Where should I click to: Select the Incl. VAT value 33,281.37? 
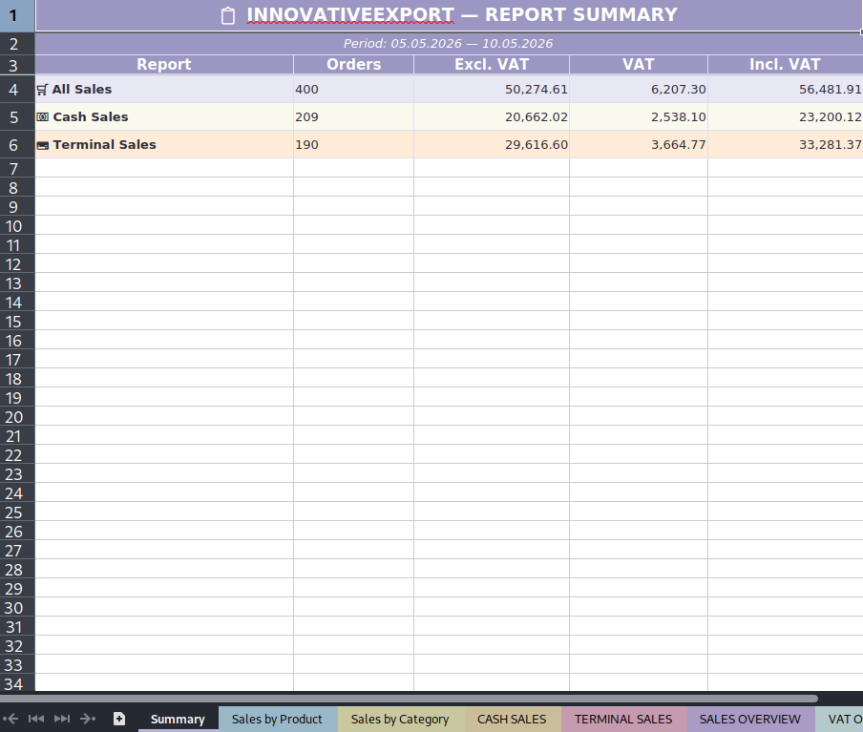786,145
